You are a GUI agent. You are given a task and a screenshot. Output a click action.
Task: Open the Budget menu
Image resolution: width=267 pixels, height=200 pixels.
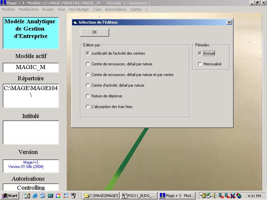(48, 9)
